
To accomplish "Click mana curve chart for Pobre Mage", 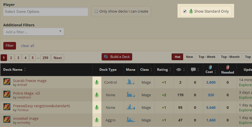I will (130, 94).
